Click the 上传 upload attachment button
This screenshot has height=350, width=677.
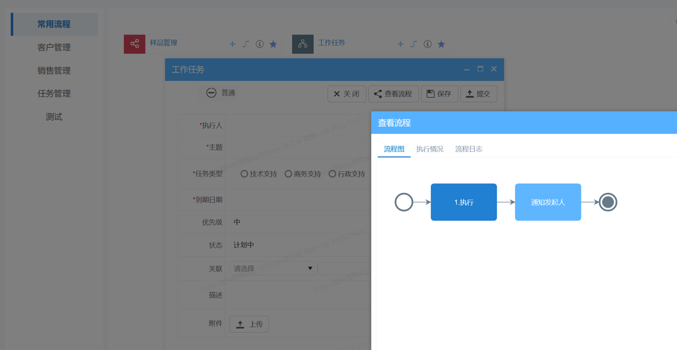(x=249, y=324)
